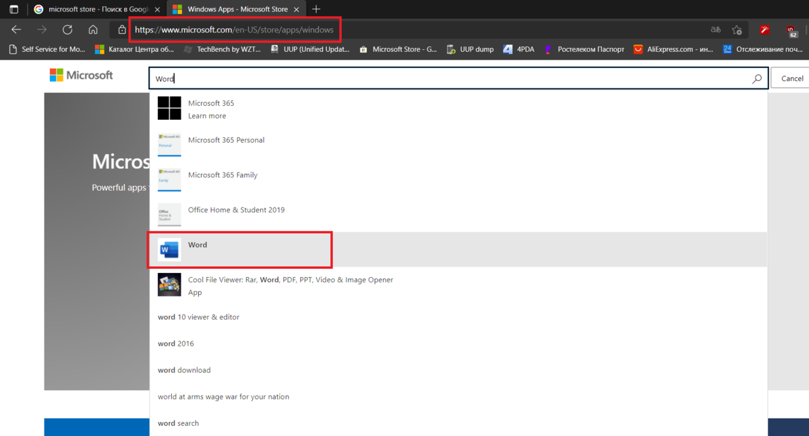The height and width of the screenshot is (436, 809).
Task: Pick the "word 10 viewer & editor" suggestion
Action: tap(458, 317)
